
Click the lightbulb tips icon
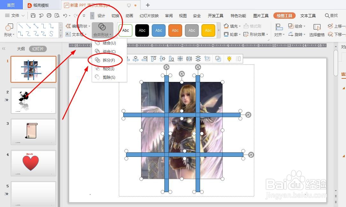(x=229, y=59)
